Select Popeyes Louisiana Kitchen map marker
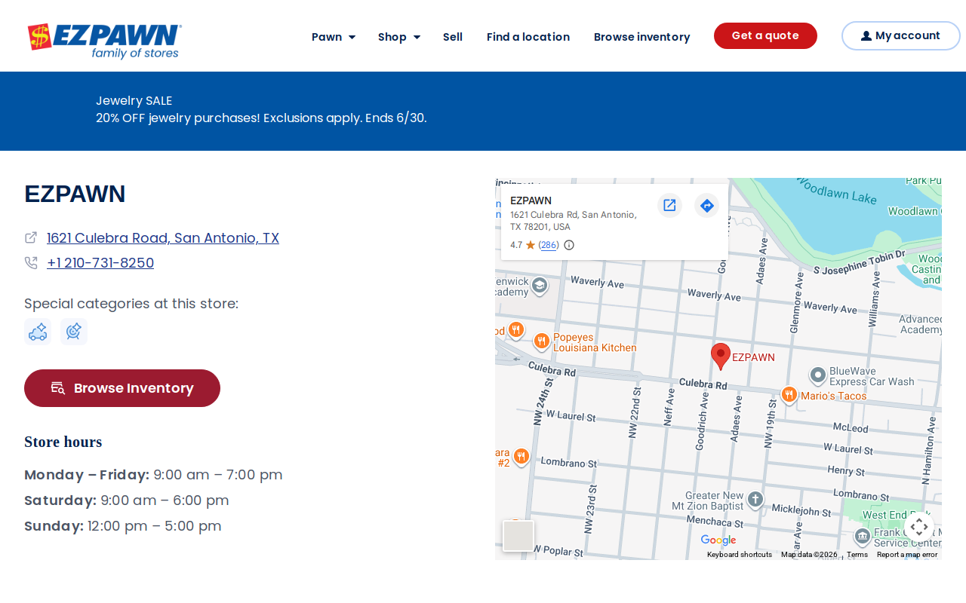 (x=542, y=341)
